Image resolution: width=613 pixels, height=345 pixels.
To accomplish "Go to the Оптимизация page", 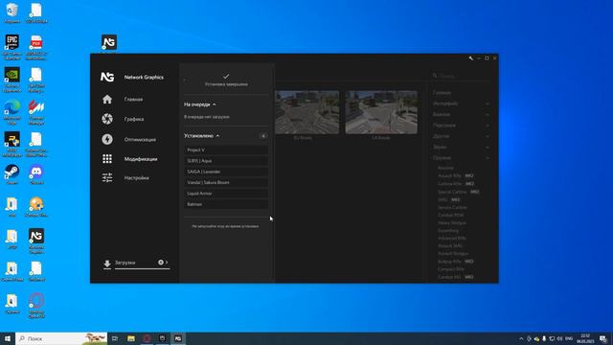I will [140, 139].
